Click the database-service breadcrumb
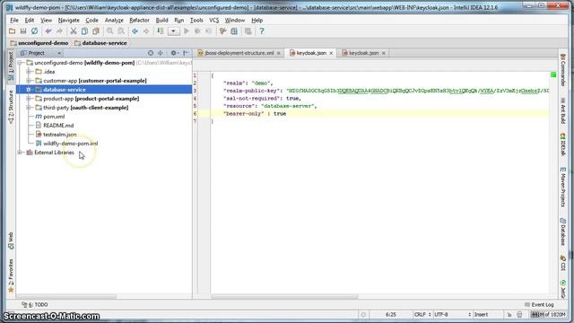 (x=100, y=43)
